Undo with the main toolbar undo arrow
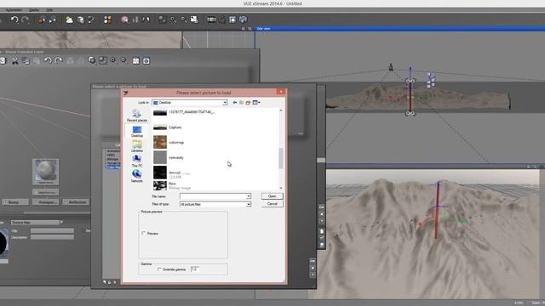Image resolution: width=545 pixels, height=306 pixels. (x=14, y=20)
